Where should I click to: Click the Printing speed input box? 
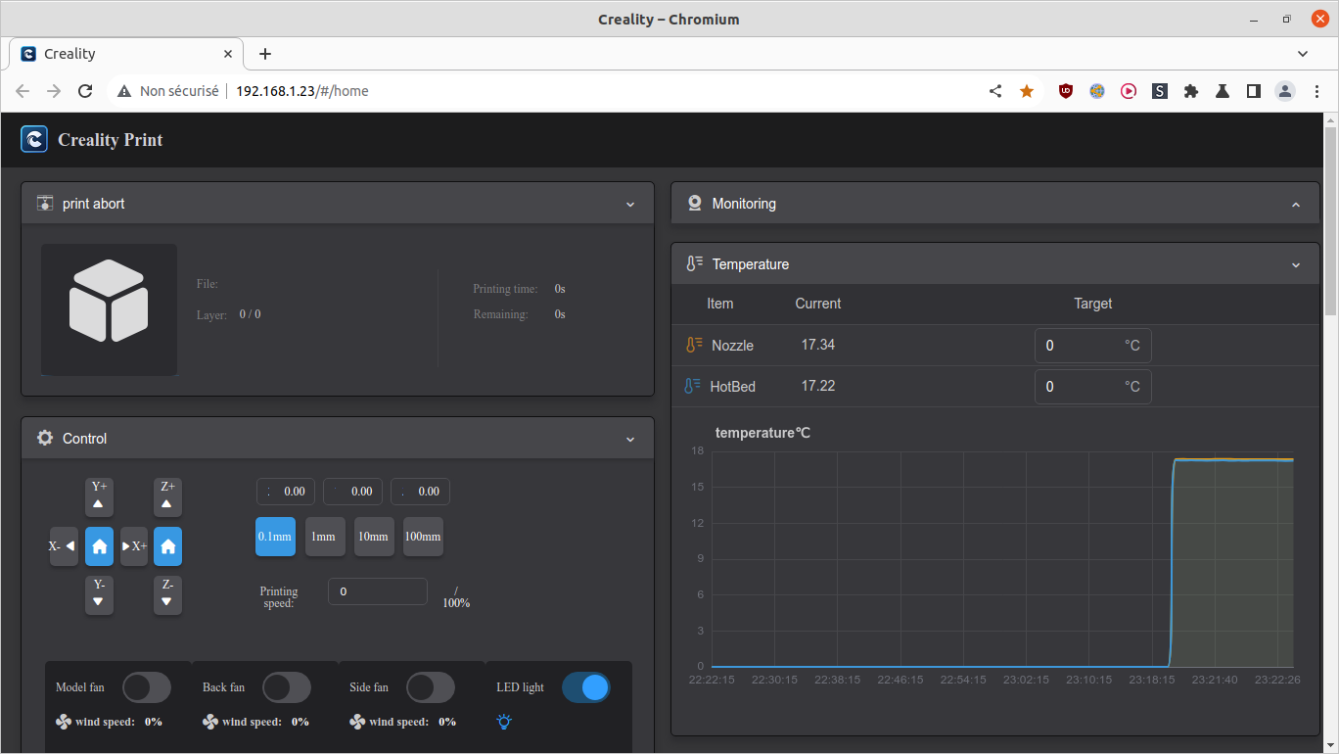point(378,591)
